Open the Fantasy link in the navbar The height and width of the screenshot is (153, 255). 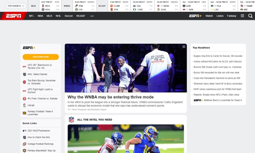(x=232, y=16)
